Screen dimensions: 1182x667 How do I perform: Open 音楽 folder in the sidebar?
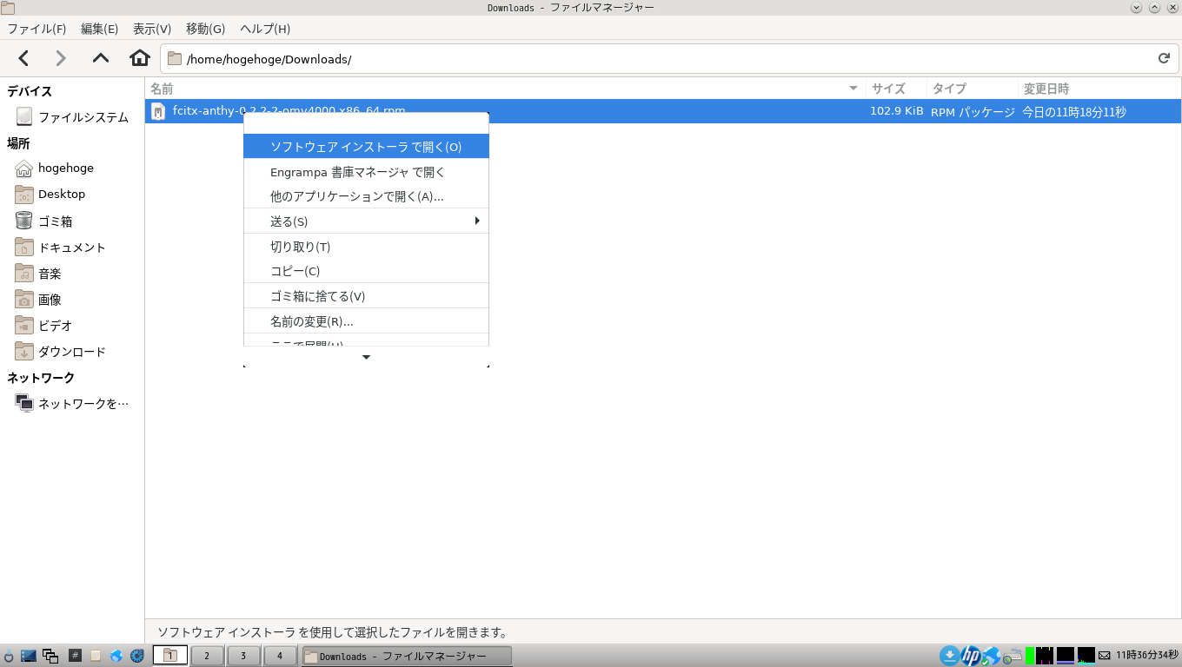click(x=38, y=274)
